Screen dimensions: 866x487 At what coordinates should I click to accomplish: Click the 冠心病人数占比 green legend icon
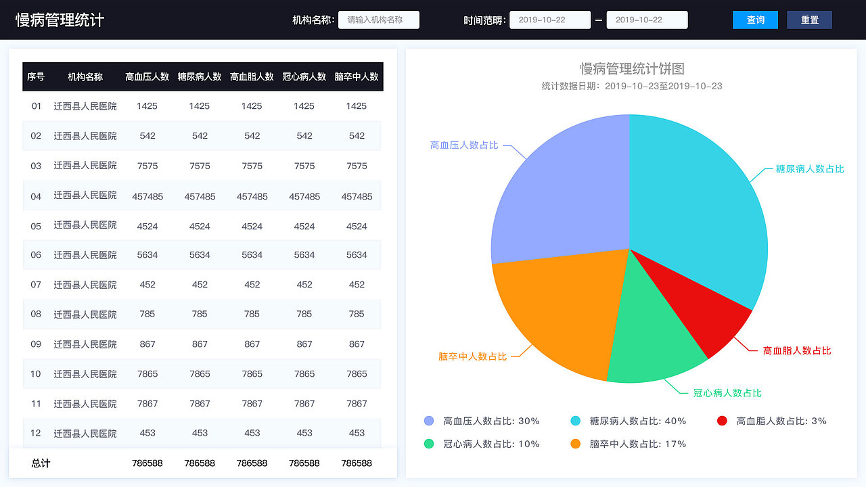click(x=428, y=444)
